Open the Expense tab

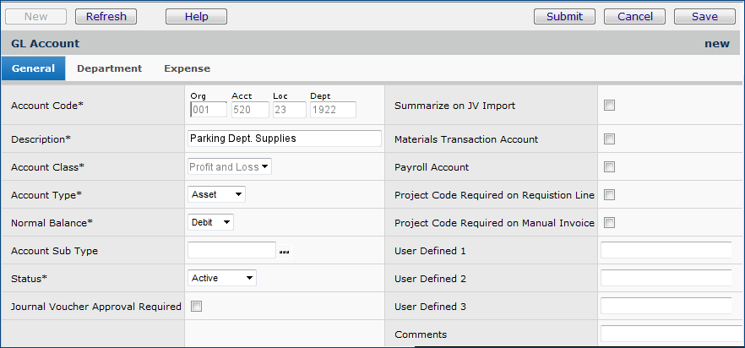click(187, 68)
